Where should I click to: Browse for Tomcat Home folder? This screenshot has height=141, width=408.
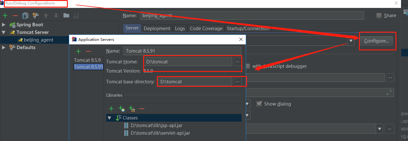[x=237, y=62]
